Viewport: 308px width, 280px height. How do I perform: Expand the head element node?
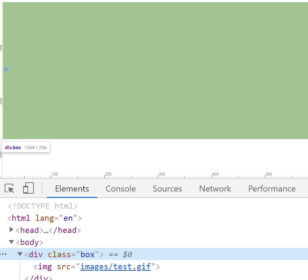[11, 229]
